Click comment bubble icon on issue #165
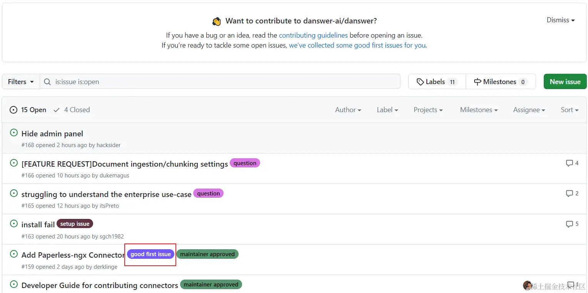This screenshot has width=588, height=293. (x=570, y=194)
